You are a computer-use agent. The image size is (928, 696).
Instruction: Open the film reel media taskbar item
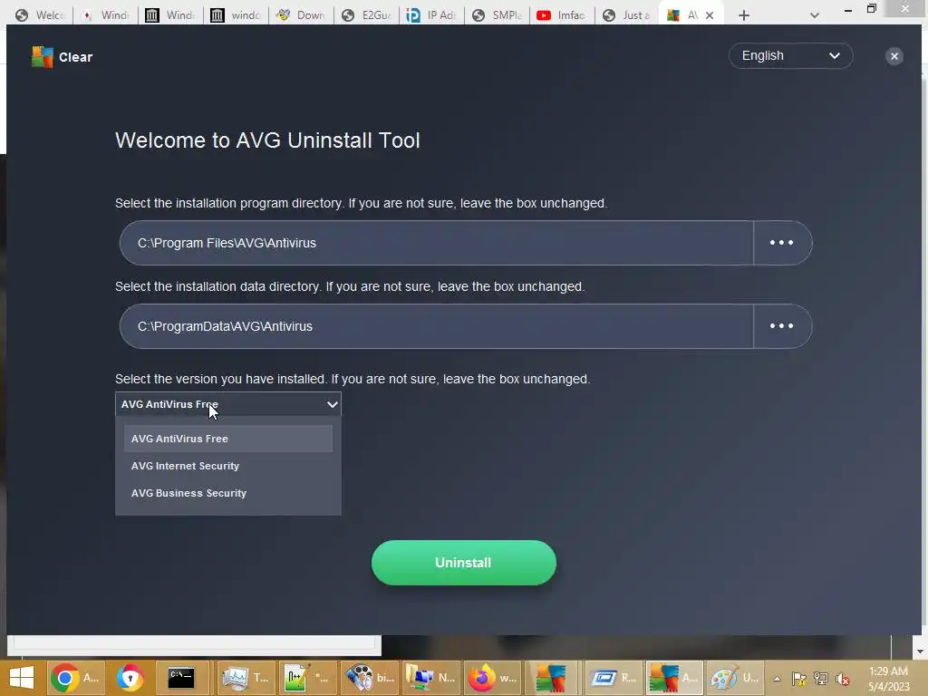click(x=368, y=678)
